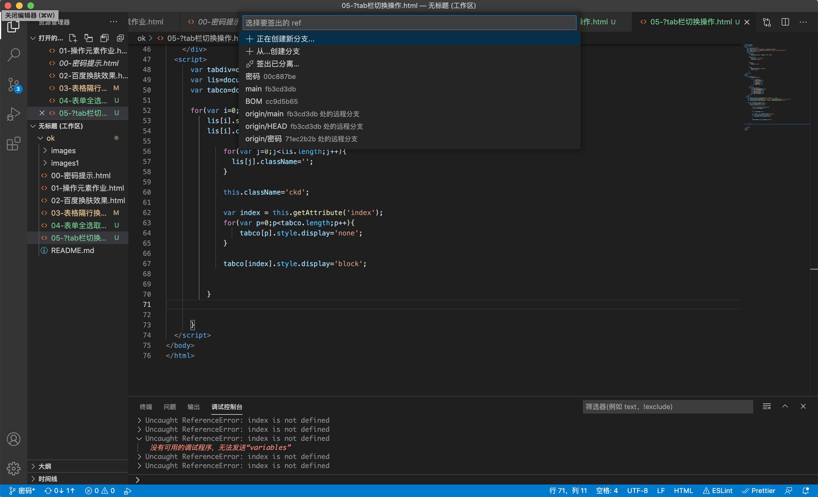Click the ref picker input 选择要签出的 ref
Image resolution: width=818 pixels, height=497 pixels.
[x=409, y=23]
